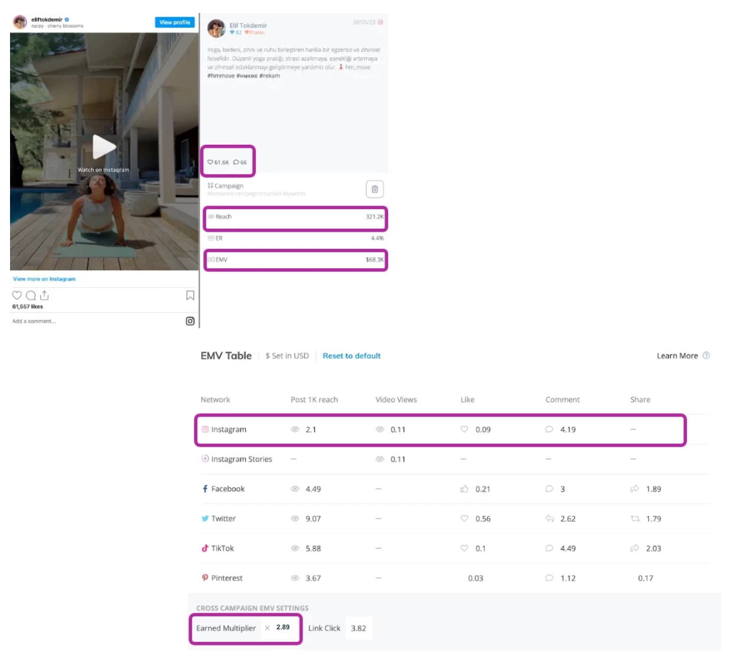Viewport: 749px width, 656px height.
Task: Click the comment bubble icon under video
Action: click(31, 295)
